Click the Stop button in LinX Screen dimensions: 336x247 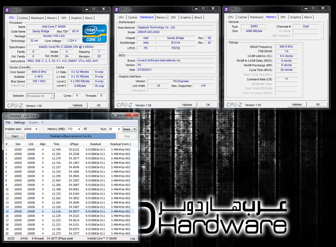click(x=127, y=136)
